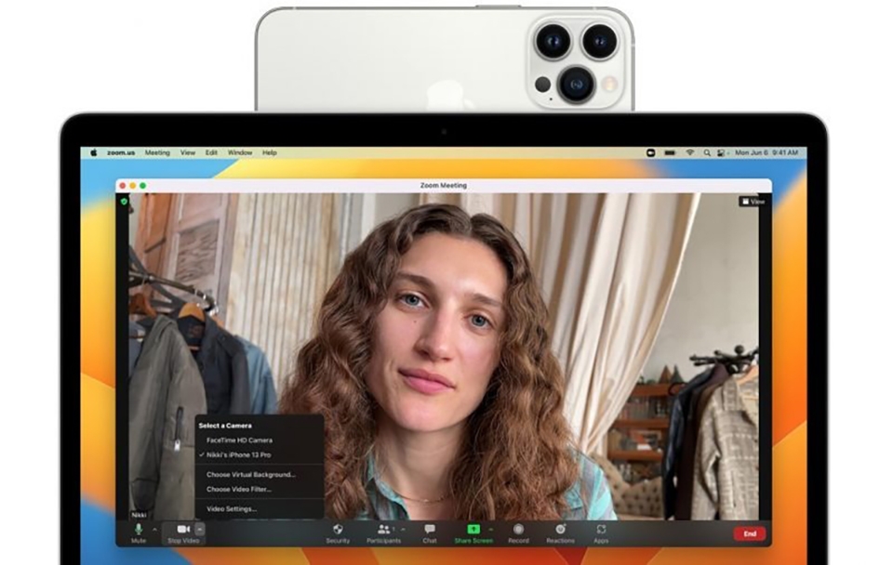This screenshot has height=565, width=893.
Task: Open audio options arrow beside Mute
Action: (155, 530)
